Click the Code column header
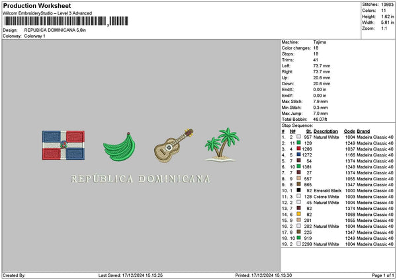397x280 pixels. (x=349, y=131)
